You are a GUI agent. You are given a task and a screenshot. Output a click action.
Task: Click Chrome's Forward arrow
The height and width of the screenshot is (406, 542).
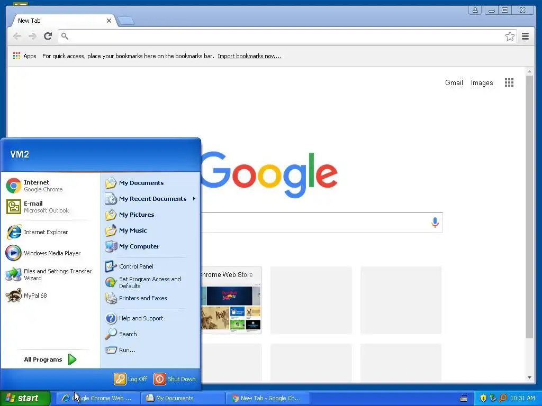(32, 36)
